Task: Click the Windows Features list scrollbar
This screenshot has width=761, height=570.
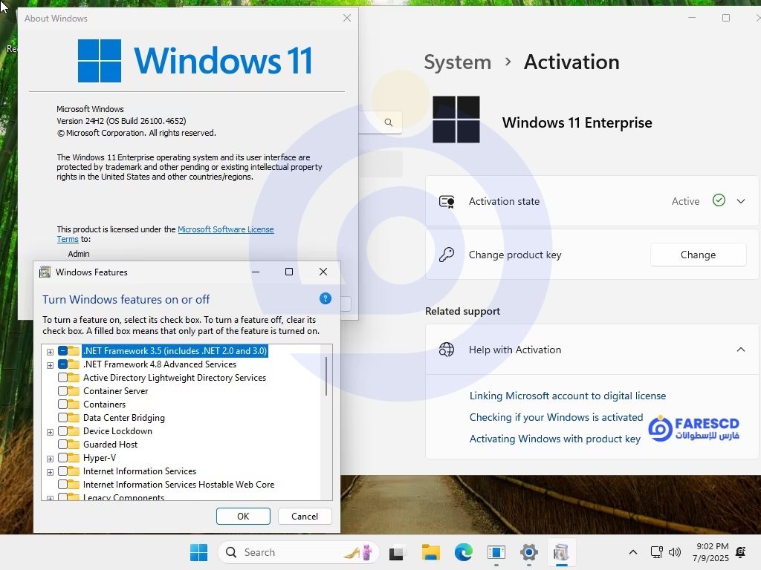Action: tap(326, 376)
